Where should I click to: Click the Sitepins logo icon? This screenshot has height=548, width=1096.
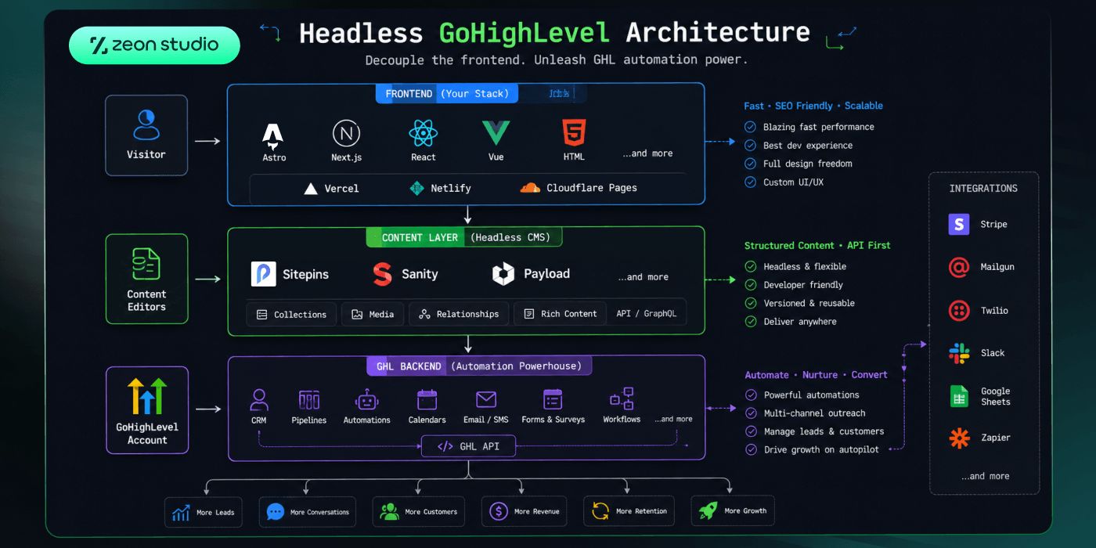pyautogui.click(x=264, y=274)
